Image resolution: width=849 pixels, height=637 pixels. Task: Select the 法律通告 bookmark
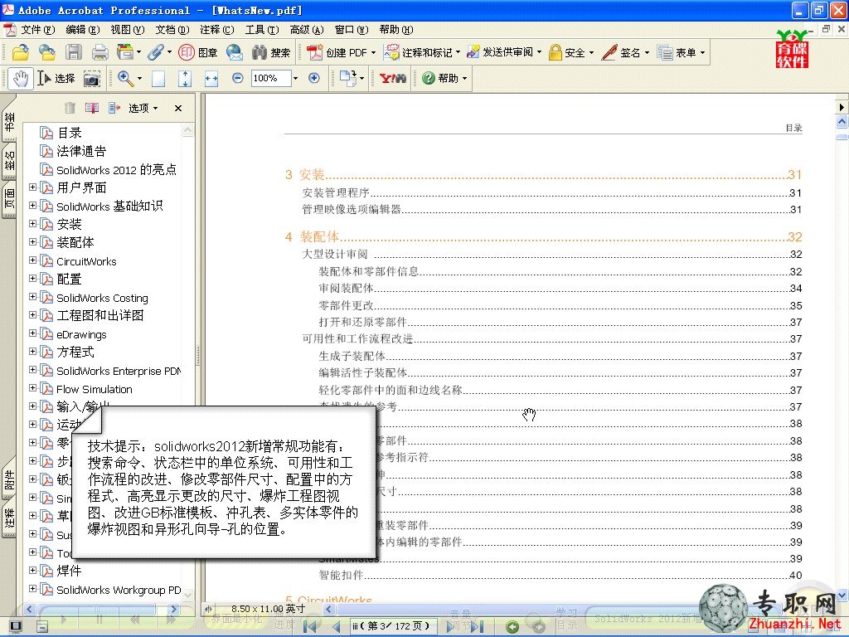(81, 151)
